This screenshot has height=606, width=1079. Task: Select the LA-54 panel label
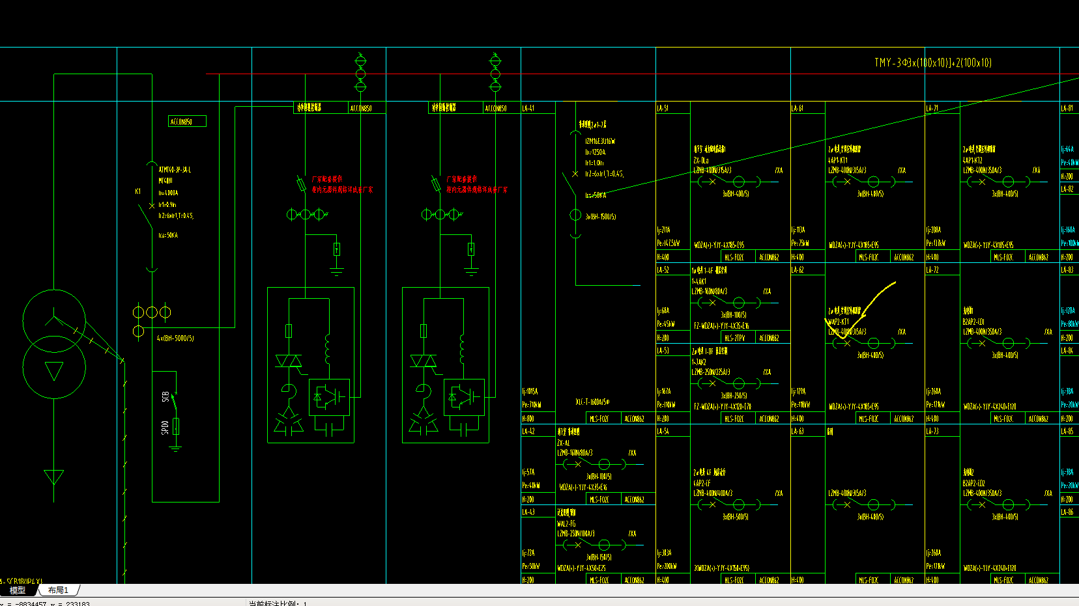[663, 431]
